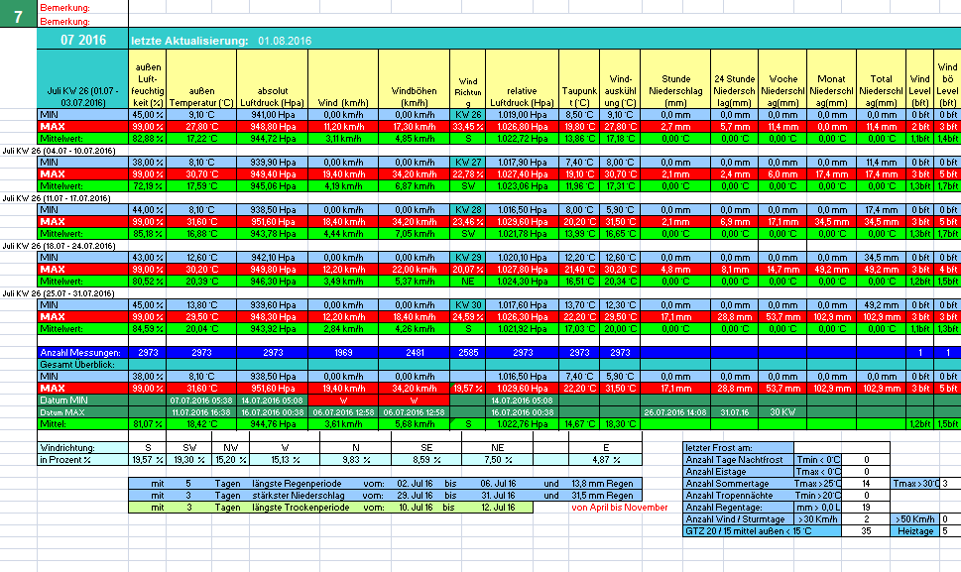961x572 pixels.
Task: Click the 'KW 27' wind direction cell
Action: pyautogui.click(x=468, y=163)
